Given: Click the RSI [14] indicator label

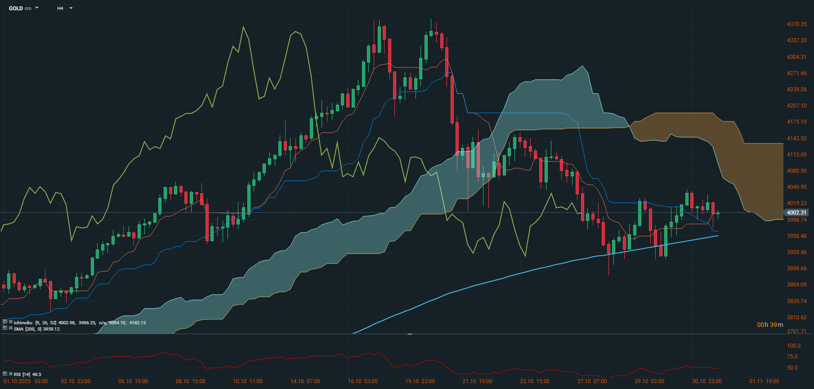Looking at the screenshot, I should tap(22, 374).
